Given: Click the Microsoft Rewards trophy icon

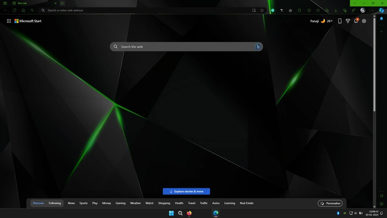Looking at the screenshot, I should 348,21.
